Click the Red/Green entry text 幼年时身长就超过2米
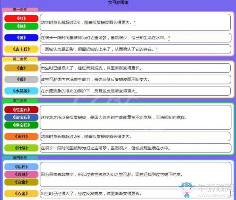The height and width of the screenshot is (200, 236). (61, 22)
